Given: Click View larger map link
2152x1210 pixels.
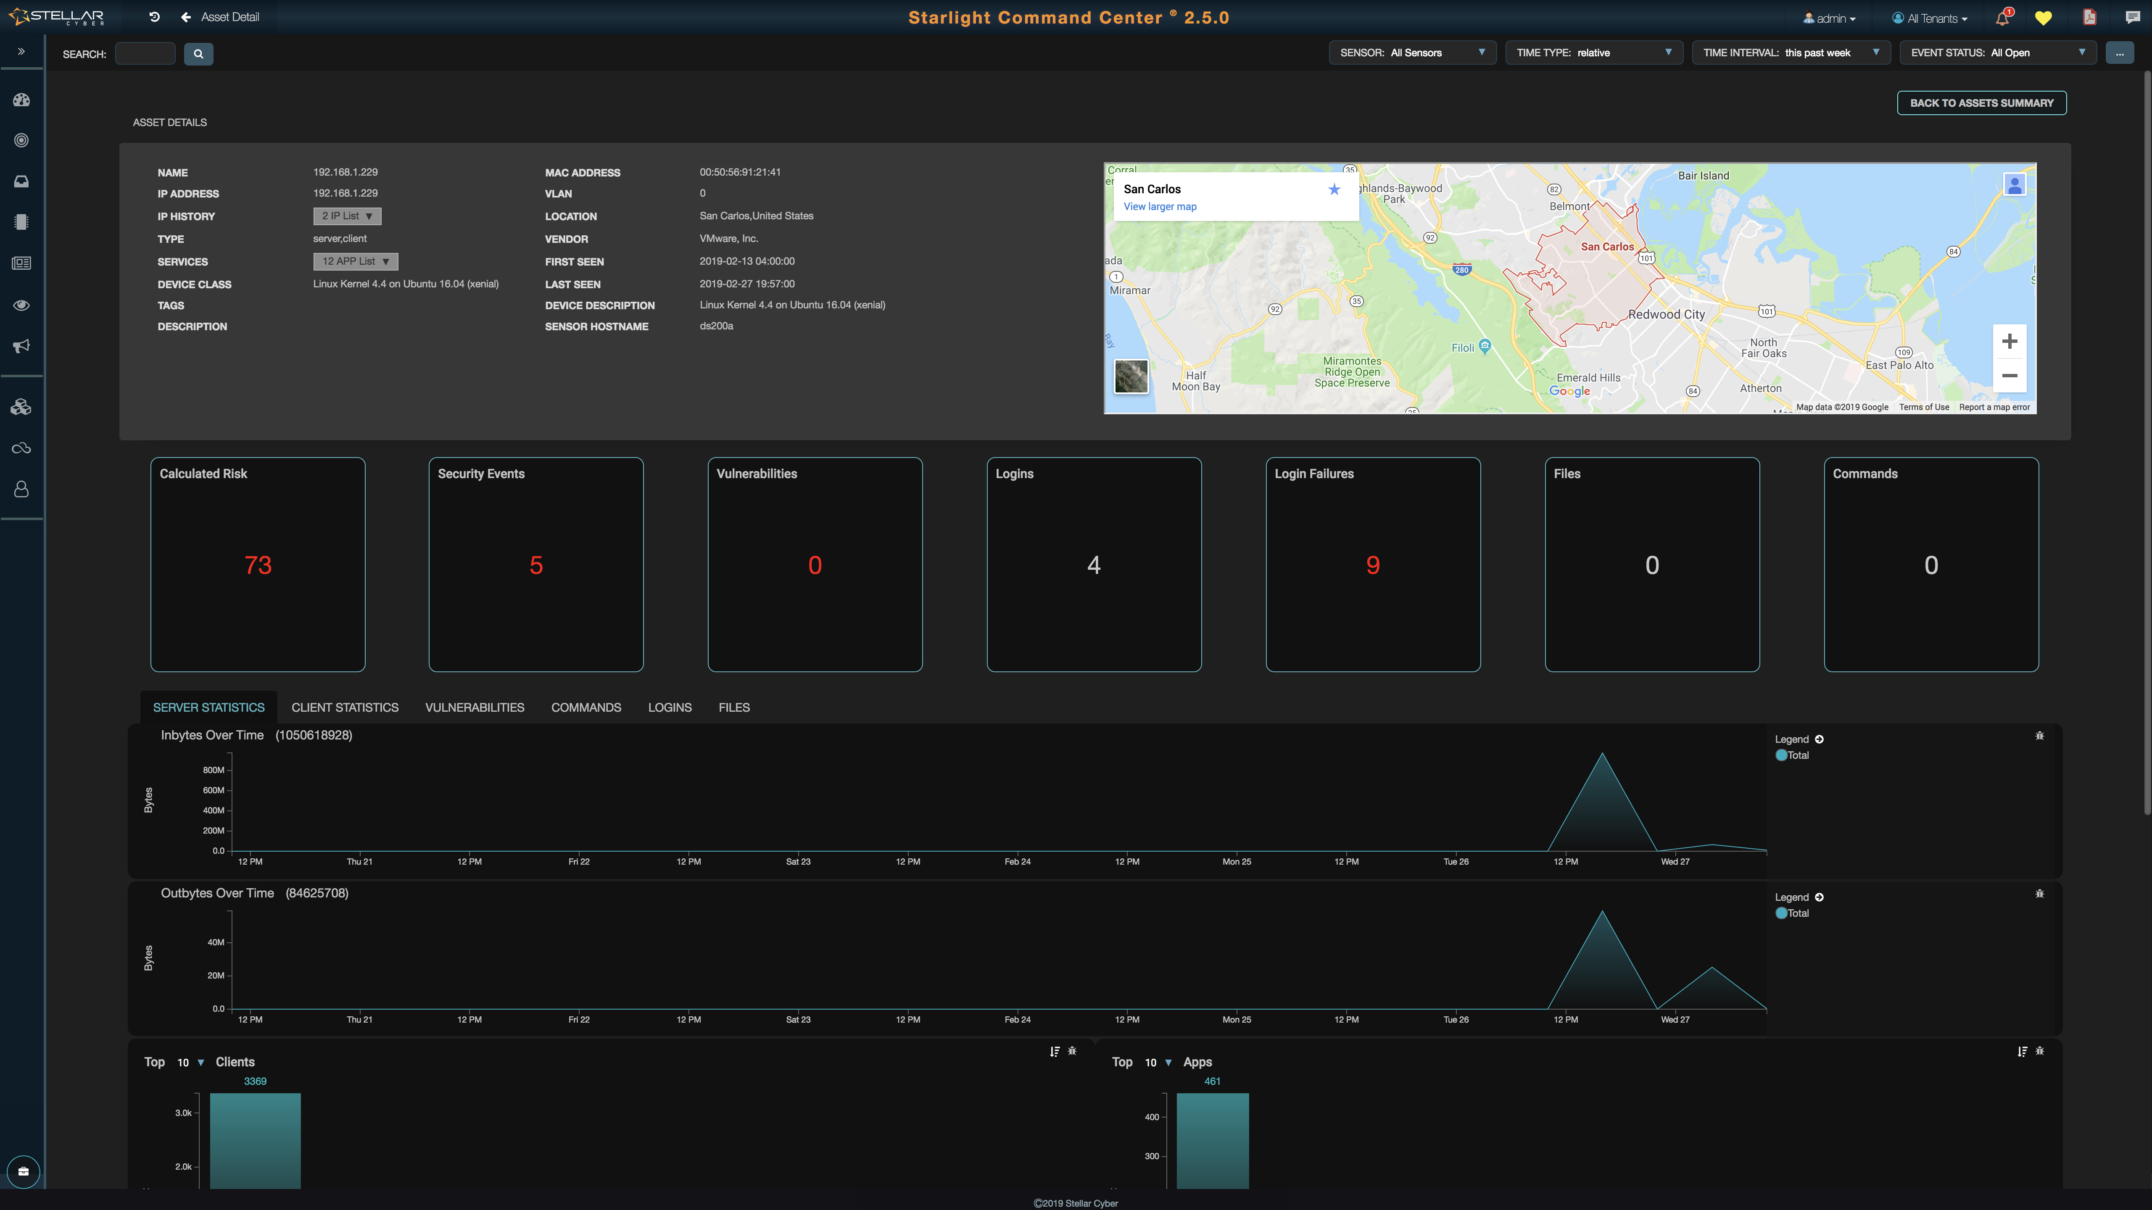Looking at the screenshot, I should [1160, 207].
